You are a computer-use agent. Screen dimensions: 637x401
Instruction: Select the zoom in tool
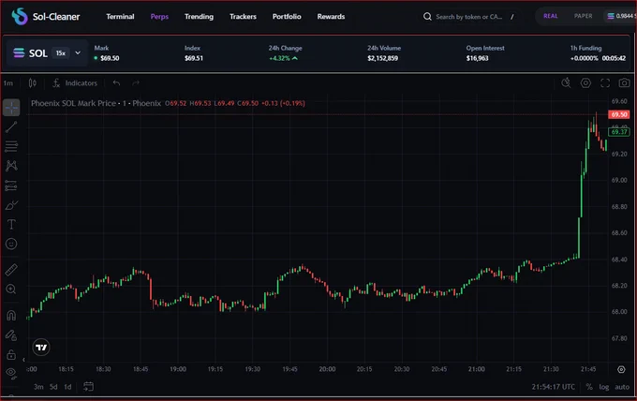pos(11,290)
